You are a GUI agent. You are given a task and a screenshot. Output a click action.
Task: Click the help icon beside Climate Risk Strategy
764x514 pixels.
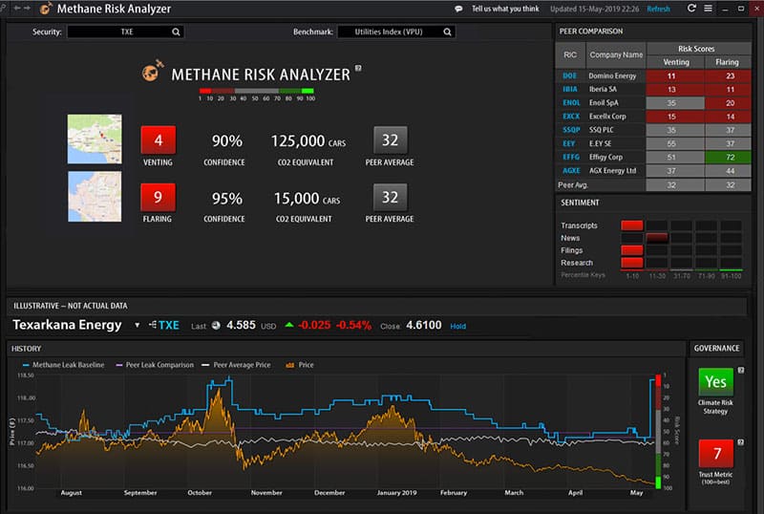(741, 370)
